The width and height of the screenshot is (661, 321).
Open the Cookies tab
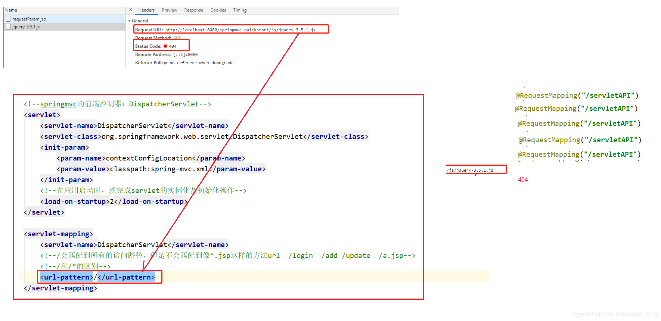218,10
